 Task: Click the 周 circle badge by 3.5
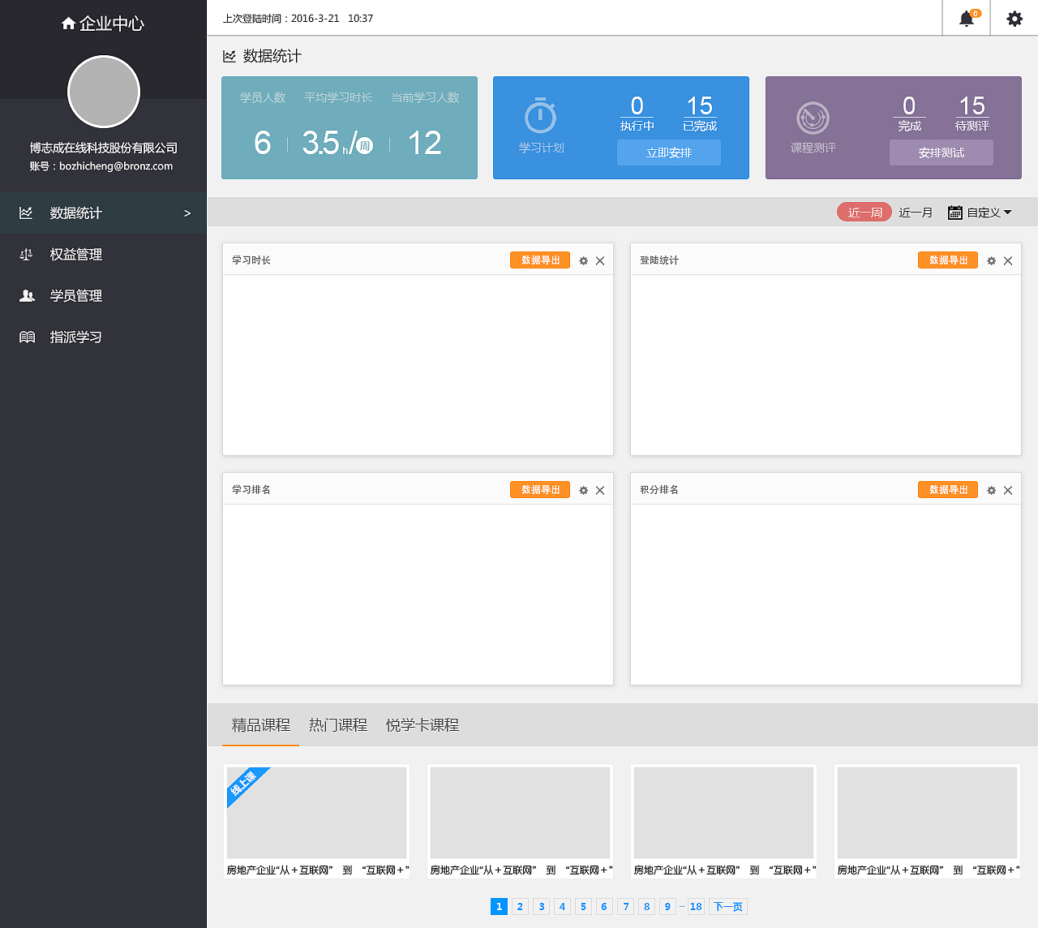coord(365,145)
